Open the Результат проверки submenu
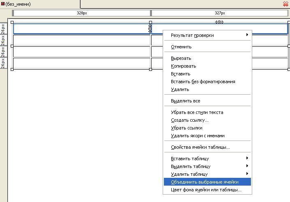This screenshot has height=202, width=290. (x=207, y=35)
